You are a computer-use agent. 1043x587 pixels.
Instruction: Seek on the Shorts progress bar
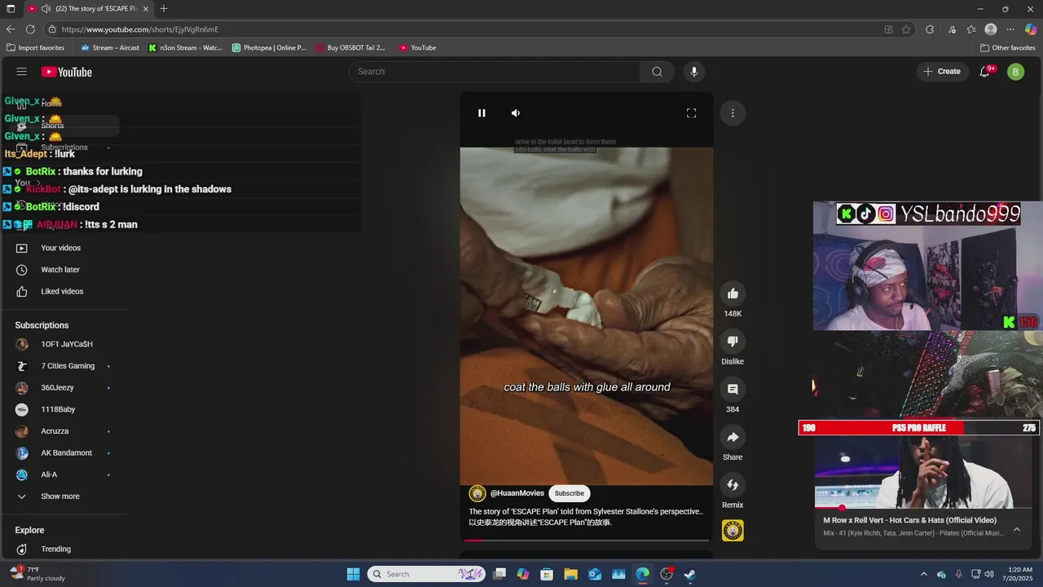(587, 540)
